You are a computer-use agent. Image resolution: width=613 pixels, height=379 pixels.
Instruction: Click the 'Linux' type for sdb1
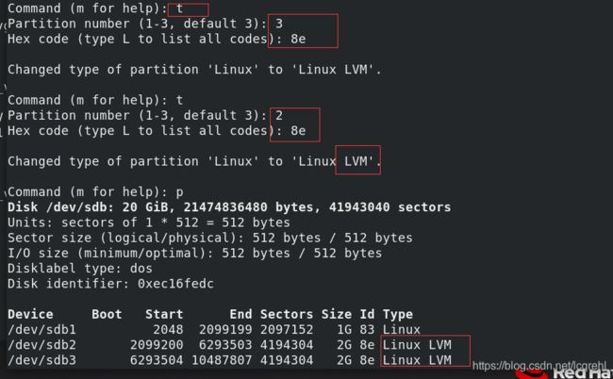coord(402,329)
